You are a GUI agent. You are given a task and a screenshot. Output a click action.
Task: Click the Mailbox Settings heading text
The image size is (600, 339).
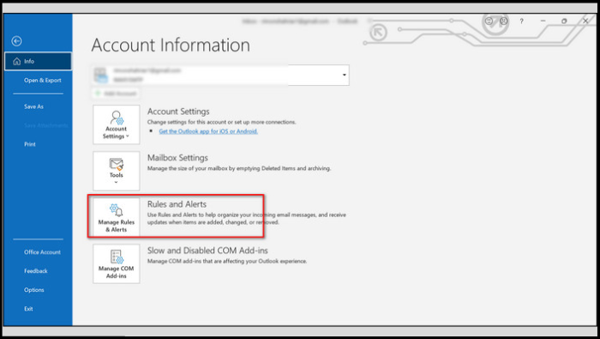pyautogui.click(x=178, y=158)
